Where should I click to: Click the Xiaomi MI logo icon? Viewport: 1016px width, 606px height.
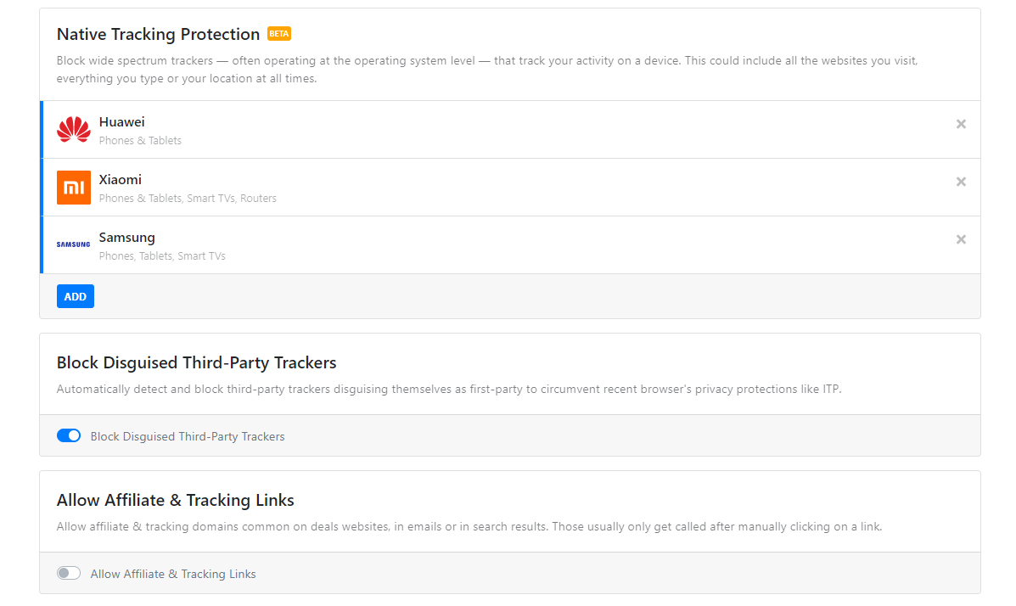coord(74,188)
